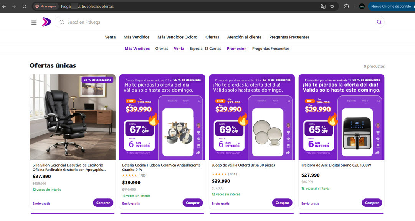This screenshot has height=221, width=415.
Task: Open 'Freidora de Aire Digital Suono' title
Action: pyautogui.click(x=336, y=165)
